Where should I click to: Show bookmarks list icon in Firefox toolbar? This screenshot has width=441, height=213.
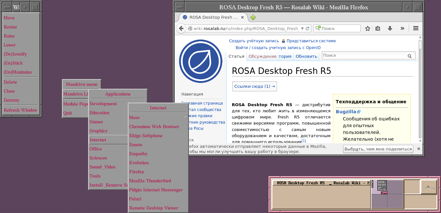coord(378,28)
